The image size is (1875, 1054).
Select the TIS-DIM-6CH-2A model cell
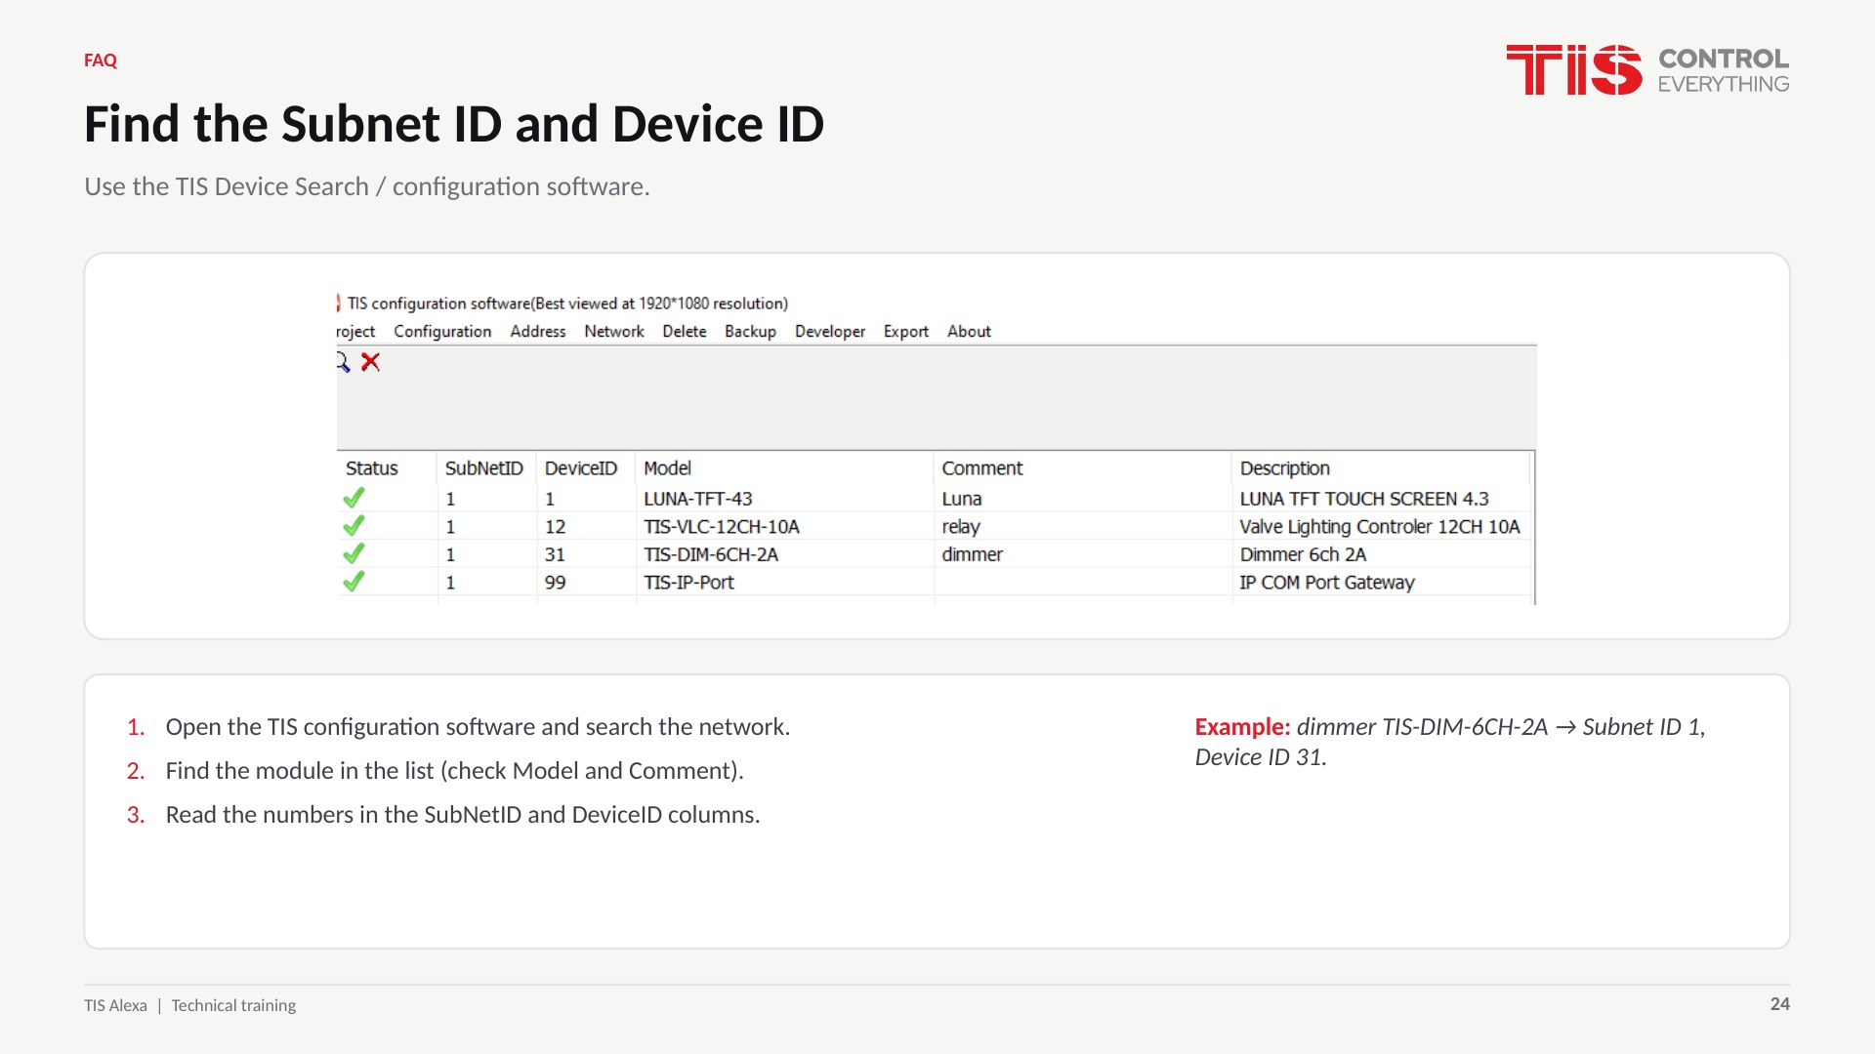click(x=711, y=554)
